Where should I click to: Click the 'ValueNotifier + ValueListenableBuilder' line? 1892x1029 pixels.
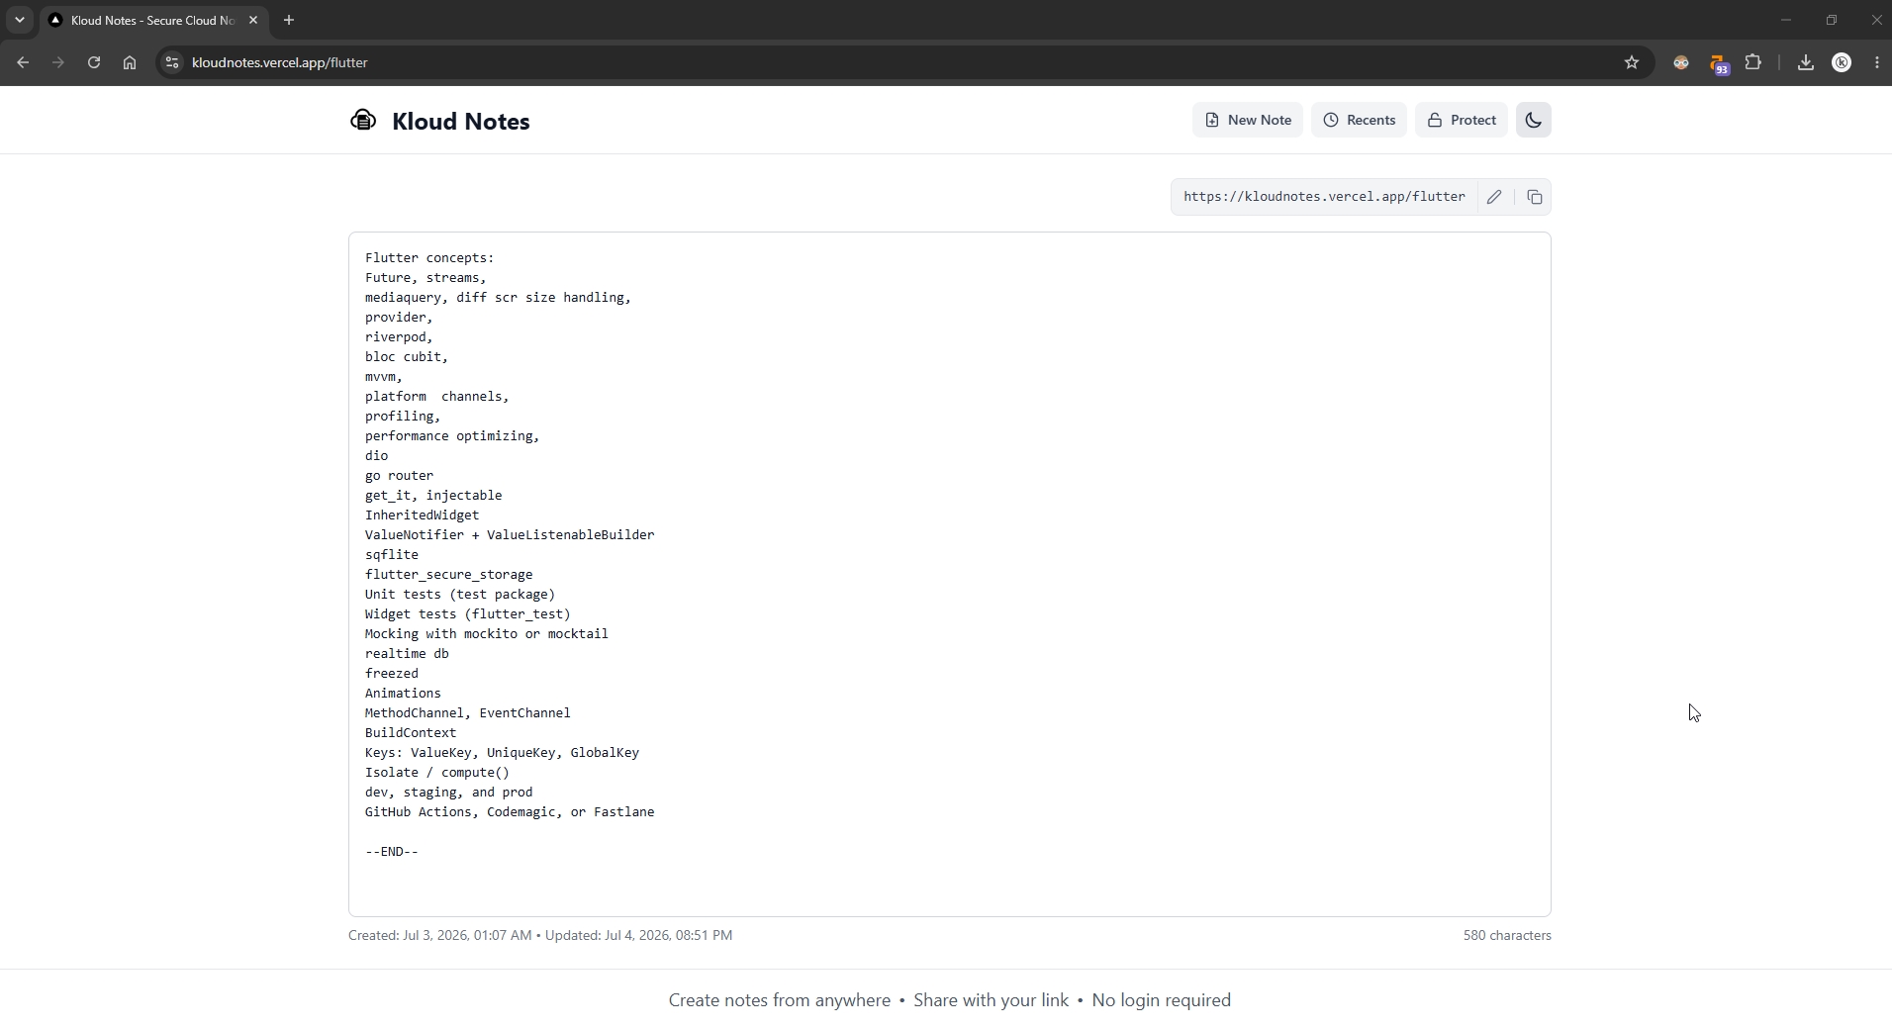(x=510, y=535)
